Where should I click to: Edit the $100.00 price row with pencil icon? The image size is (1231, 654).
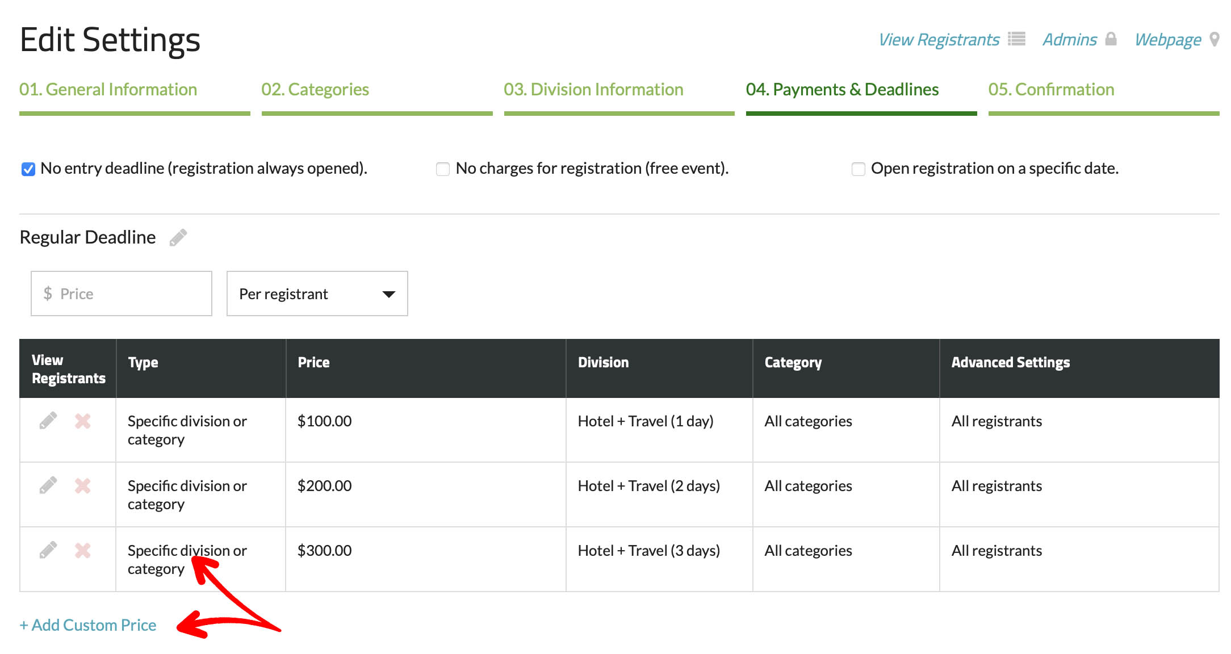[48, 421]
